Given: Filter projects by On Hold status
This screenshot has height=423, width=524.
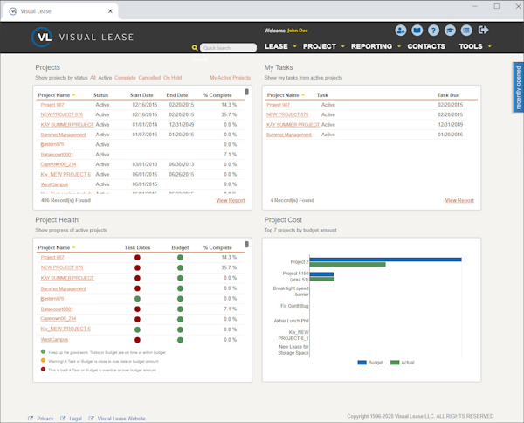Looking at the screenshot, I should (172, 78).
